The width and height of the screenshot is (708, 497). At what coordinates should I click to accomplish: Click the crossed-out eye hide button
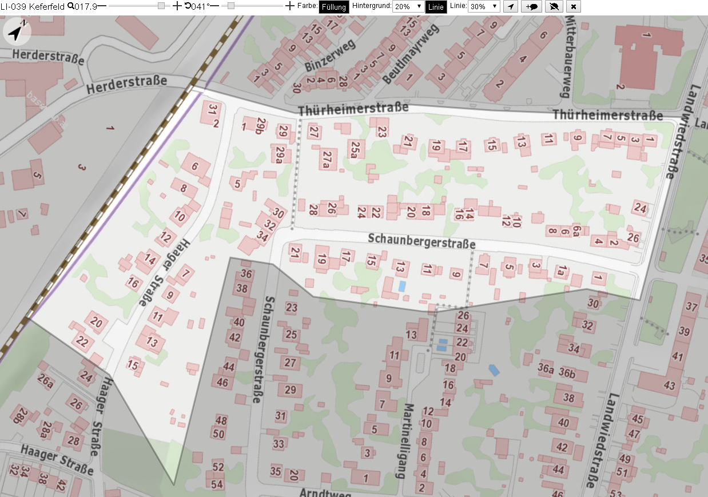[x=554, y=6]
